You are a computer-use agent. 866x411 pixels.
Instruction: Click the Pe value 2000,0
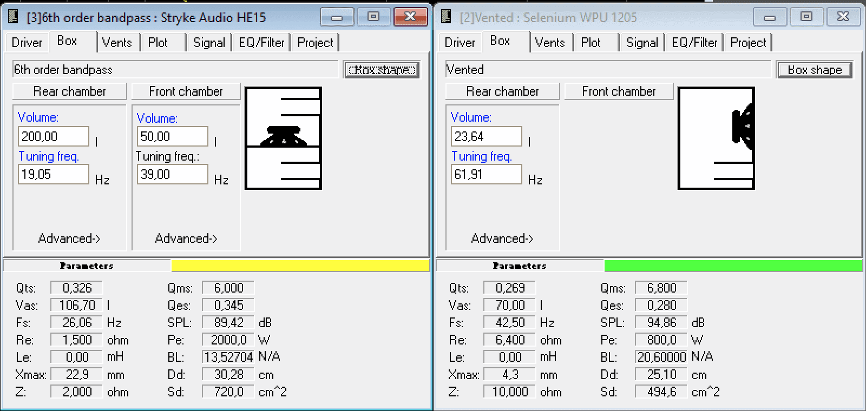point(228,340)
